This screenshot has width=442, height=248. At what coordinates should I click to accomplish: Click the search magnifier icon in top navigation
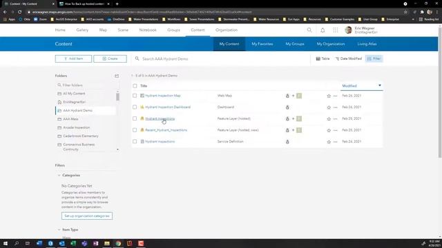click(x=309, y=30)
